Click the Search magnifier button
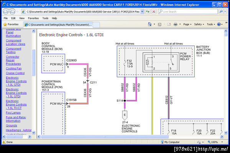Viewport: 230px width, 153px height. coord(221,11)
